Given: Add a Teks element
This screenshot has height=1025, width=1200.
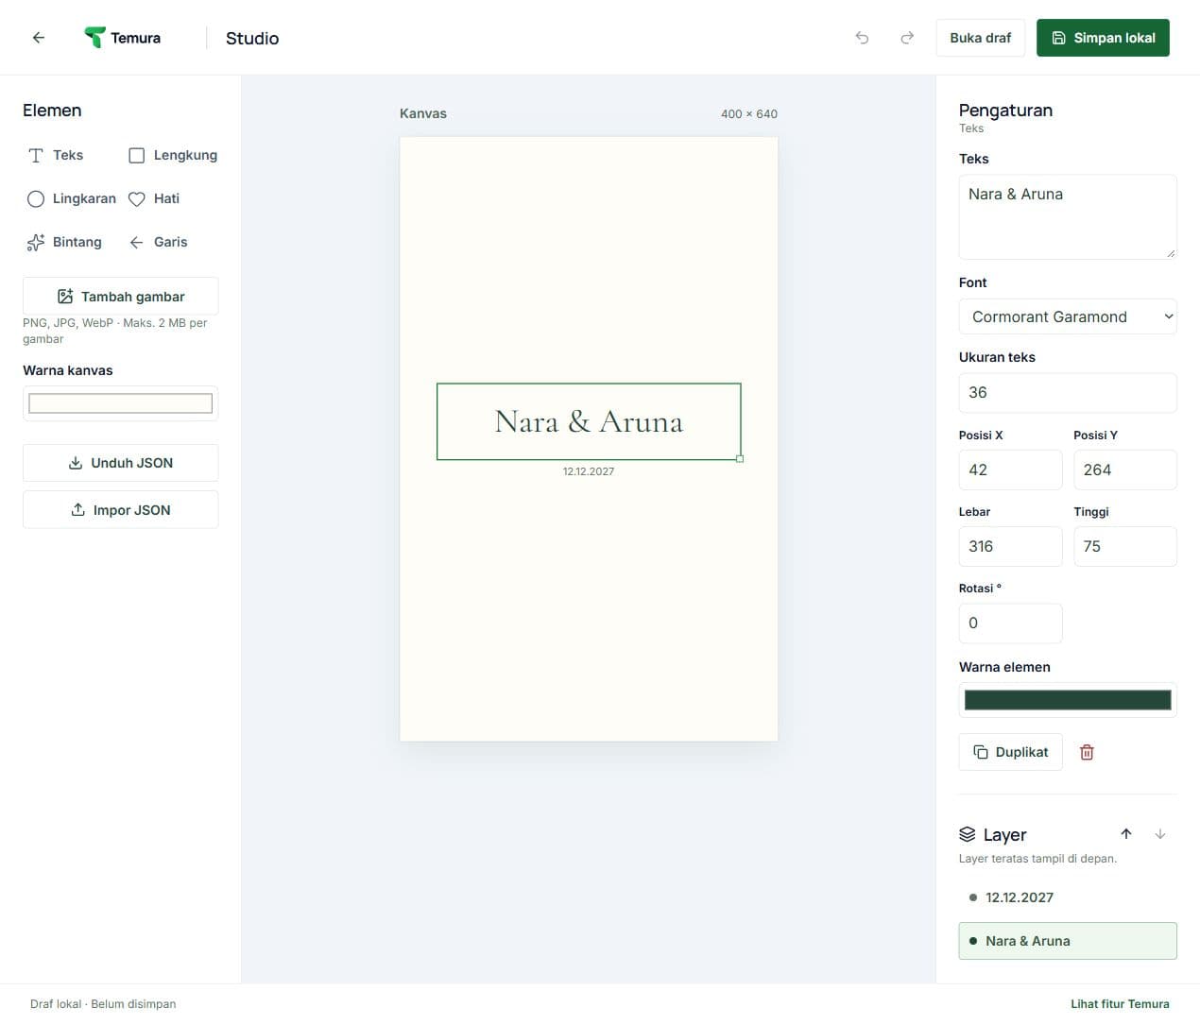Looking at the screenshot, I should pyautogui.click(x=56, y=155).
